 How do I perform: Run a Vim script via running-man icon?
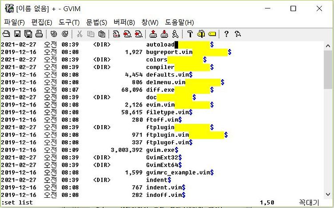tap(175, 34)
